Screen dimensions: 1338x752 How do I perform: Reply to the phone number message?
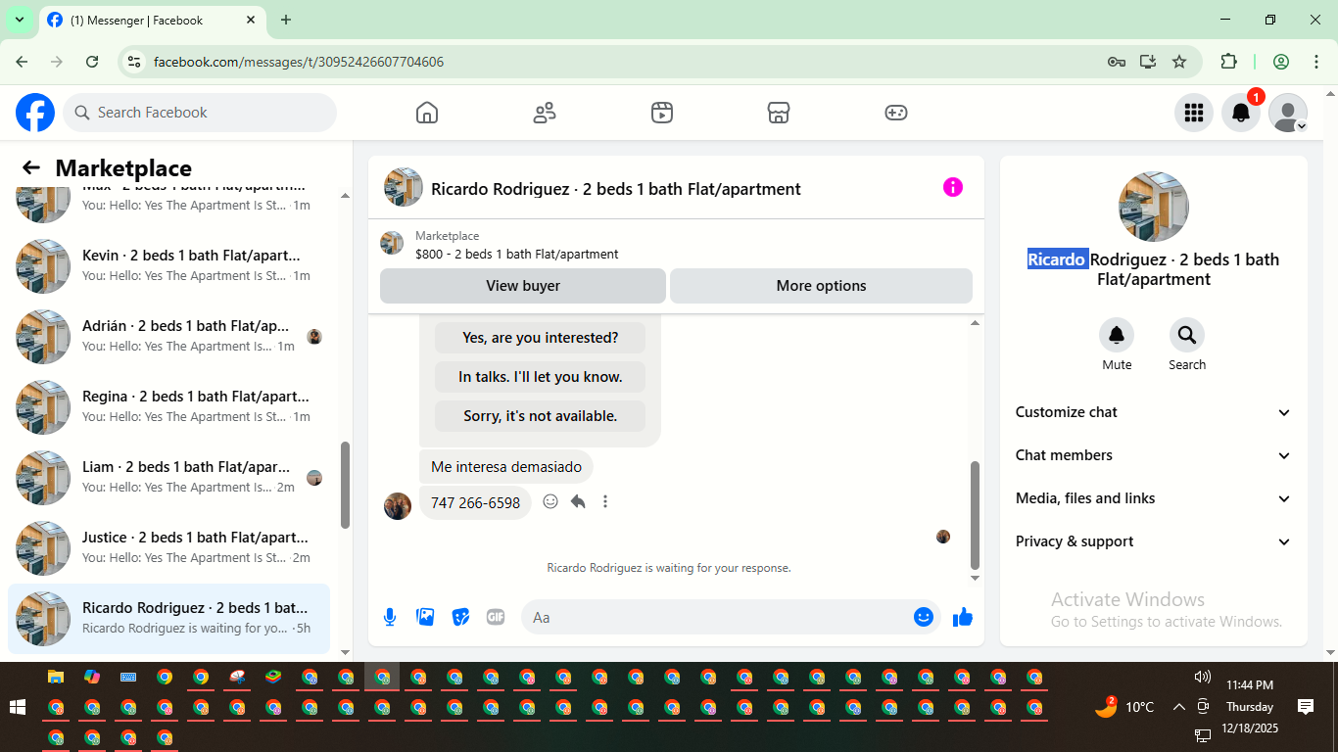pyautogui.click(x=578, y=501)
